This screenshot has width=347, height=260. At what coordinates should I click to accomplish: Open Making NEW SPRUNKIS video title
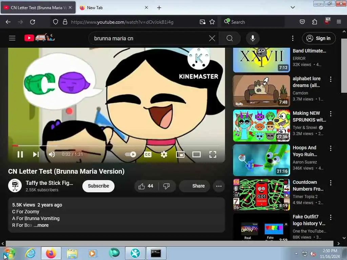coord(309,116)
